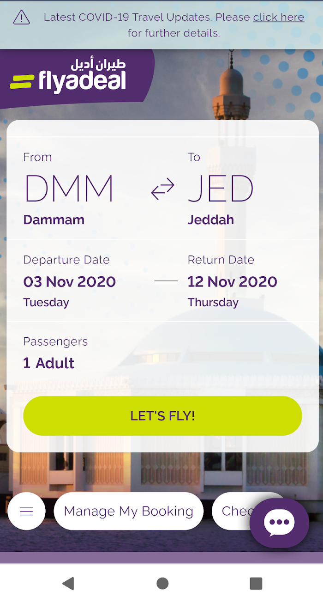Tap the flyadeal logo
The height and width of the screenshot is (603, 323).
point(68,76)
